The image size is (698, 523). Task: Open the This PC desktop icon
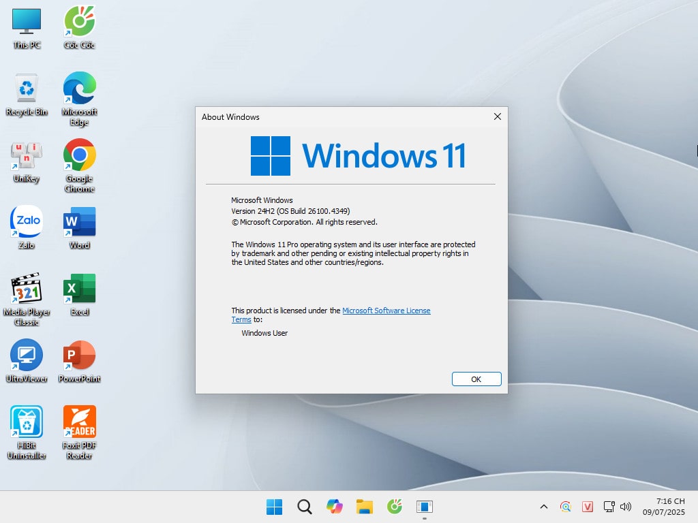[x=27, y=28]
